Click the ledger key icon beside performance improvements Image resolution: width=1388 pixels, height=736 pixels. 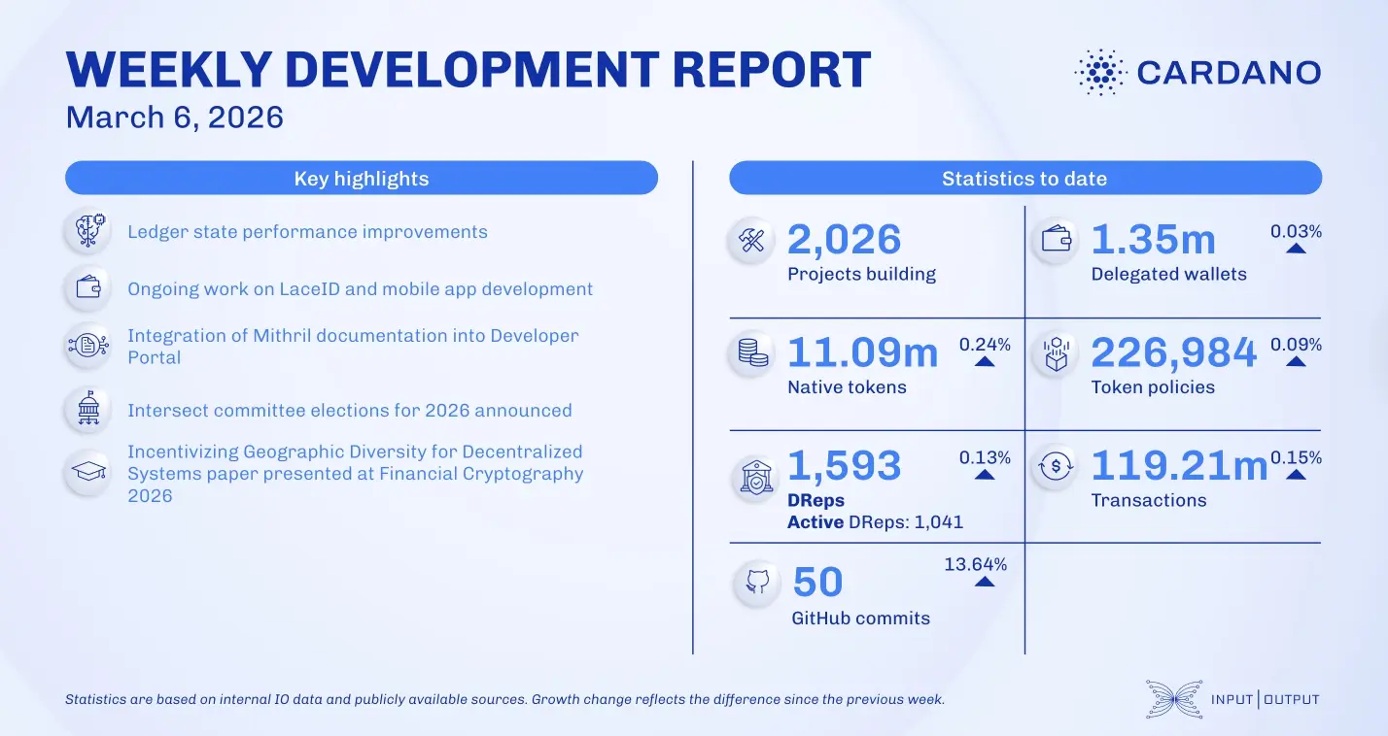[87, 231]
